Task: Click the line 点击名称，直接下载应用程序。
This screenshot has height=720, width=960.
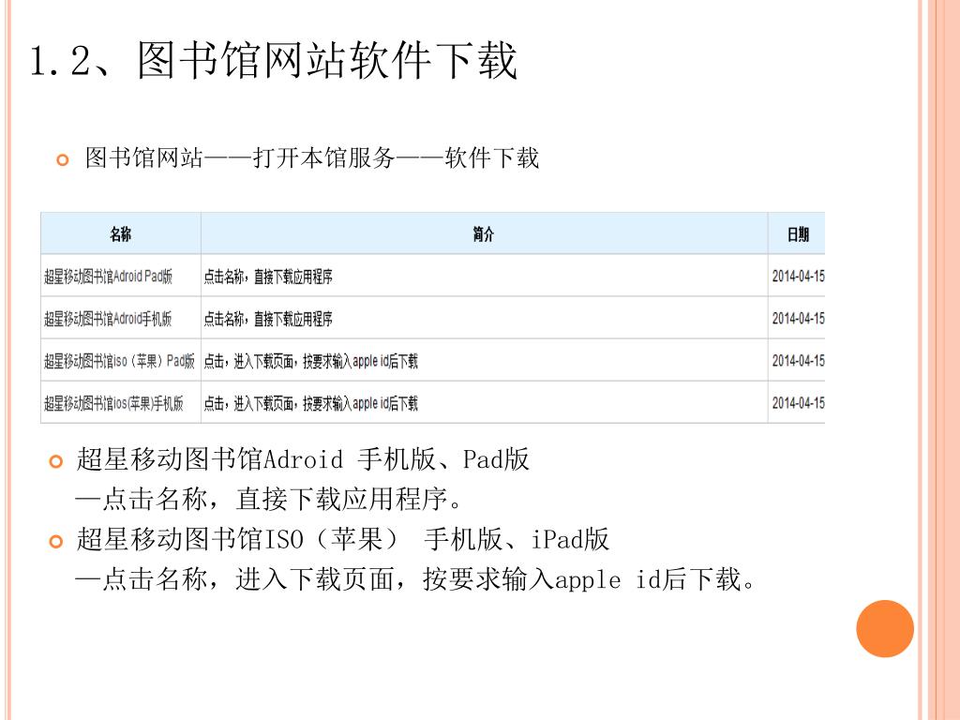Action: [268, 499]
